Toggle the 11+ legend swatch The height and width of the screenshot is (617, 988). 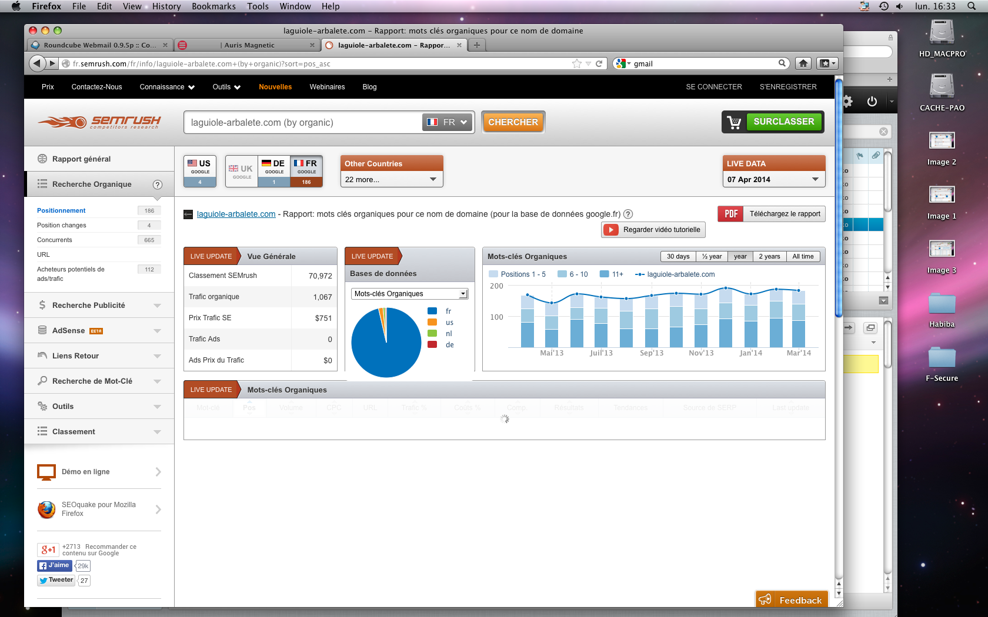pyautogui.click(x=605, y=274)
